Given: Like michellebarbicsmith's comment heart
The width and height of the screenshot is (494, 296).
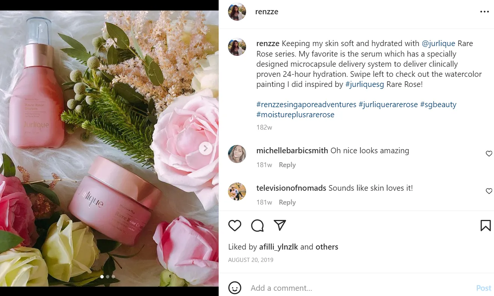Looking at the screenshot, I should (489, 154).
